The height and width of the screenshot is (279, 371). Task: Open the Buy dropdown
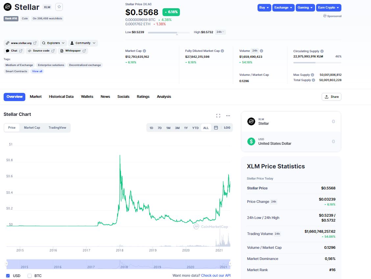(x=264, y=8)
